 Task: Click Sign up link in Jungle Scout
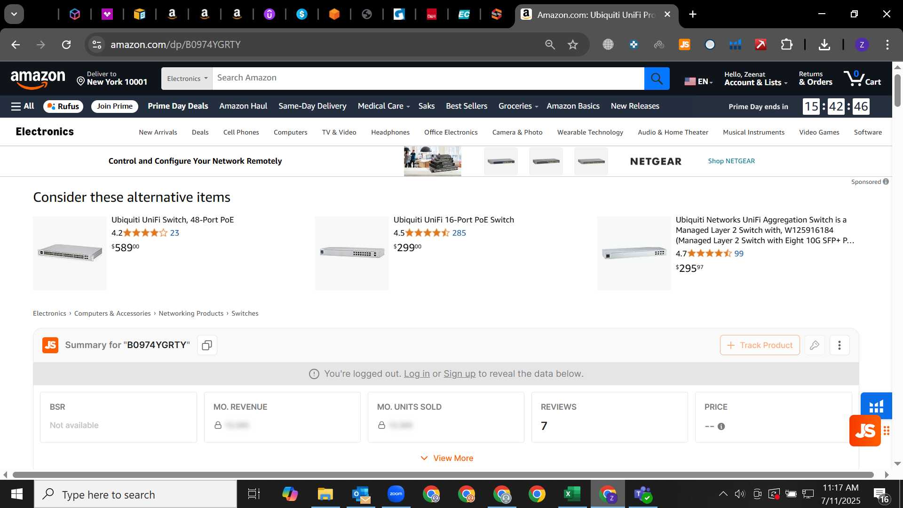(459, 374)
